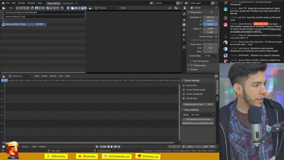Viewport: 284px width, 160px height.
Task: Open the Help menu
Action: 39,3
